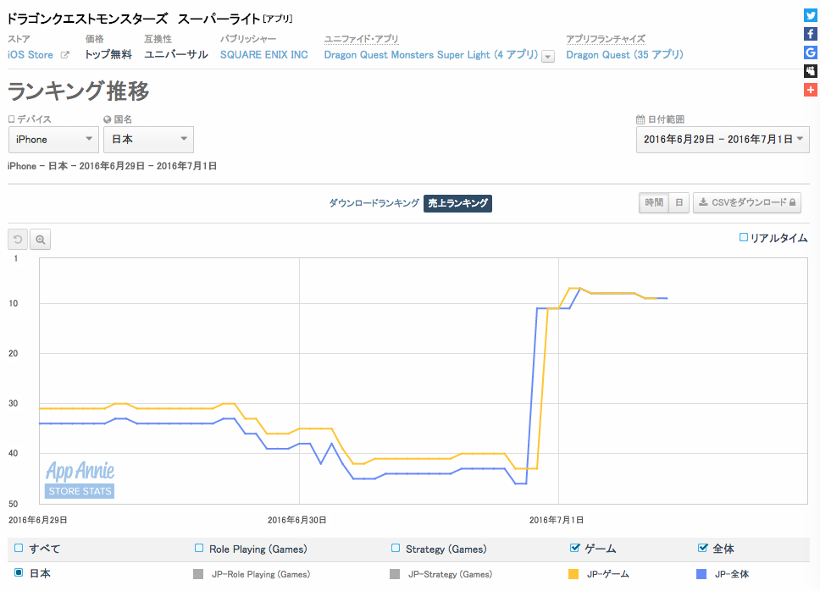
Task: Share the page on Twitter
Action: tap(810, 15)
